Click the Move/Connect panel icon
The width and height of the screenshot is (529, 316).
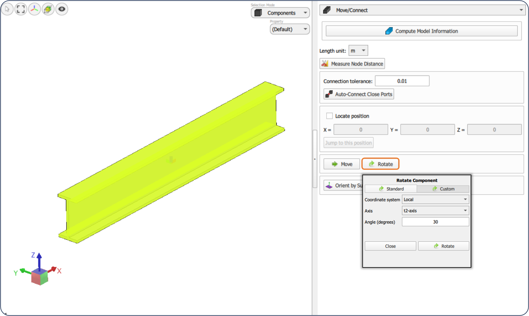pos(327,10)
